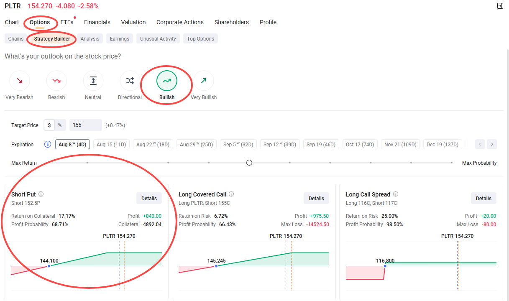Show next expiration dates arrow
This screenshot has width=509, height=301.
click(x=492, y=144)
